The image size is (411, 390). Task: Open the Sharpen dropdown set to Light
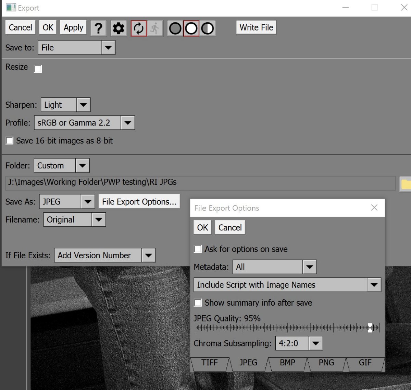pos(83,105)
